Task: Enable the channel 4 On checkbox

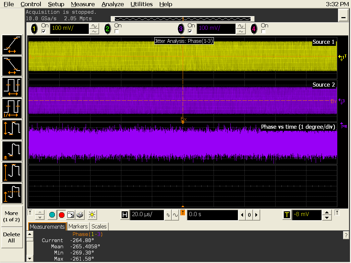Action: coord(263,31)
